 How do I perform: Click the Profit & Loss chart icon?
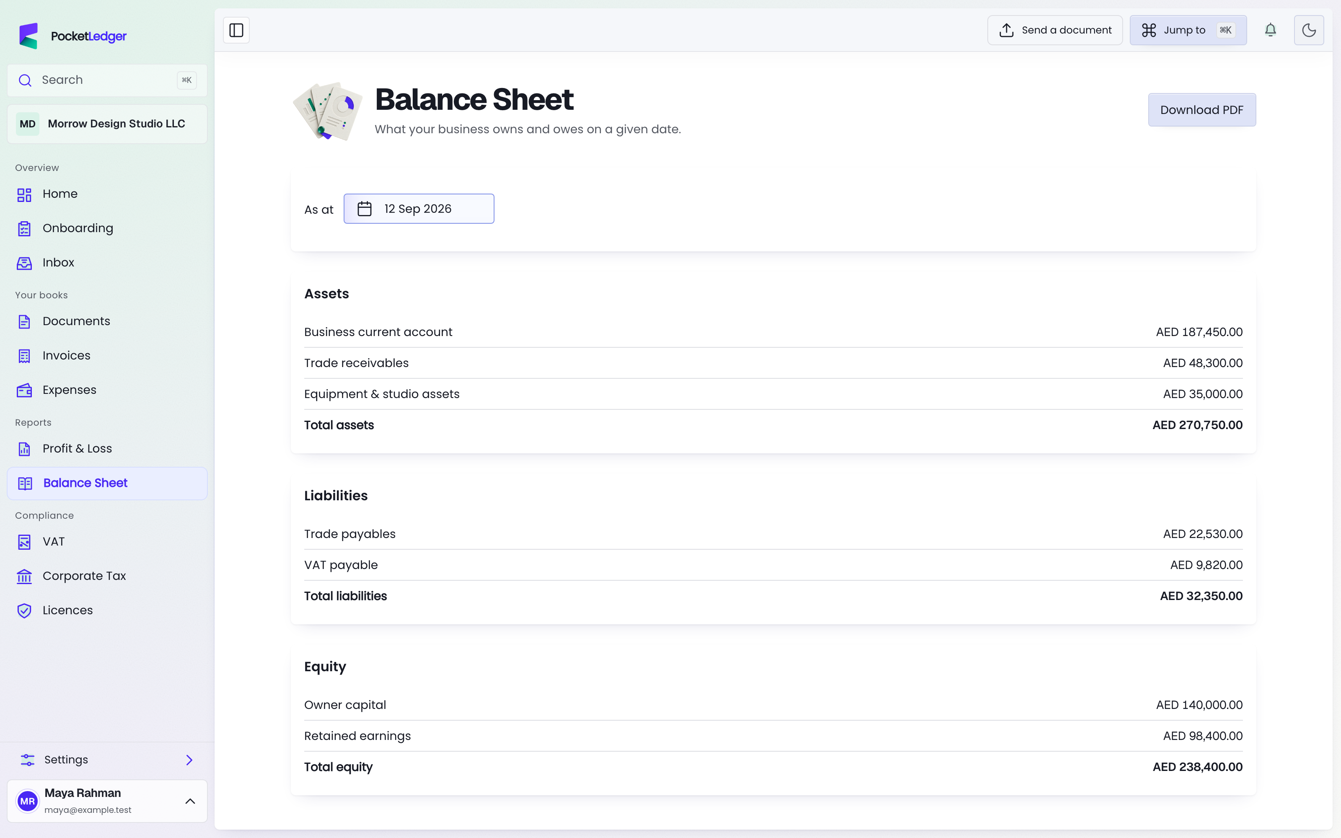click(x=24, y=450)
